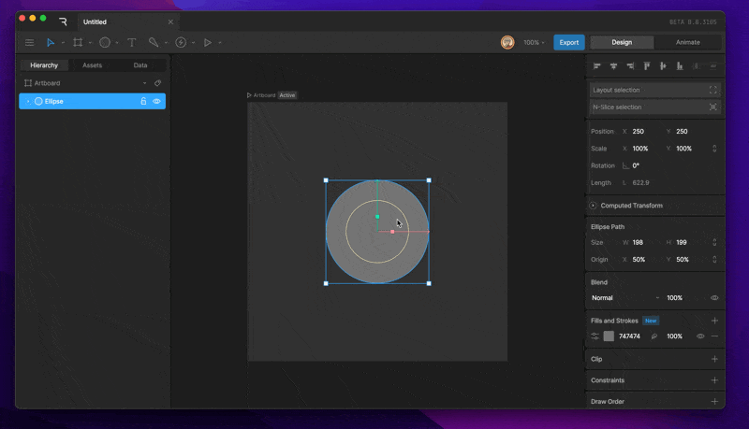Choose the Artboard frame tool
This screenshot has height=429, width=749.
point(78,42)
